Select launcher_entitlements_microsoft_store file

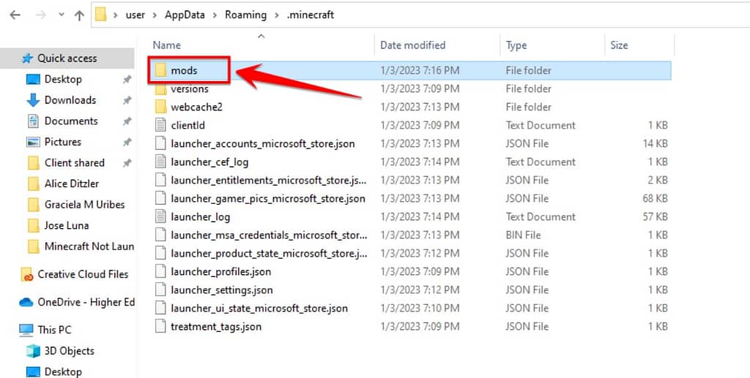(269, 181)
